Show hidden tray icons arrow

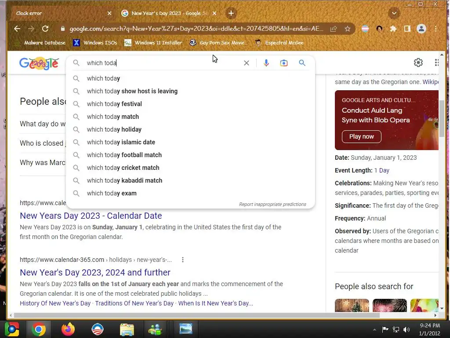pyautogui.click(x=374, y=330)
